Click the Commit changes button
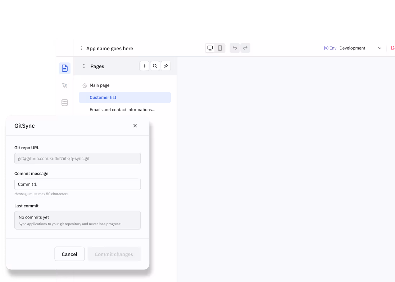The image size is (395, 282). [x=114, y=254]
